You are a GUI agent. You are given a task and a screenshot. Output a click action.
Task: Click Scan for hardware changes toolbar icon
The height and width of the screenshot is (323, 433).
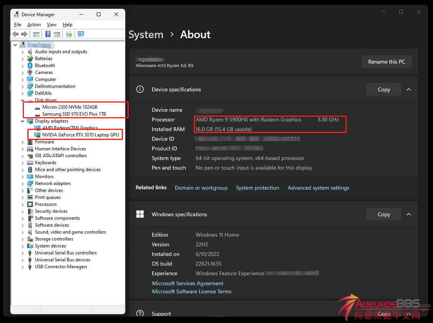81,34
